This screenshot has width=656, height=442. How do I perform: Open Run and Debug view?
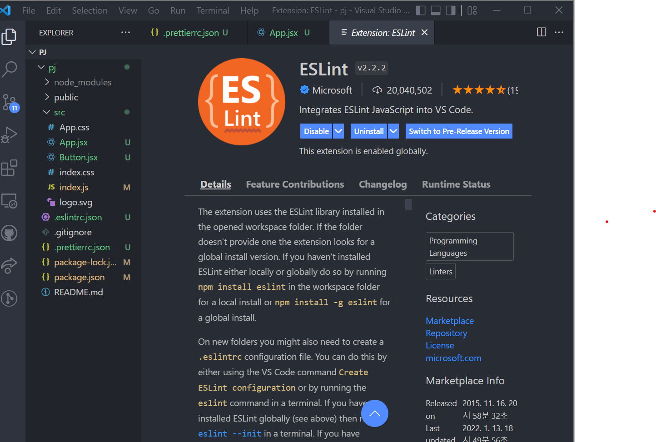pyautogui.click(x=9, y=135)
